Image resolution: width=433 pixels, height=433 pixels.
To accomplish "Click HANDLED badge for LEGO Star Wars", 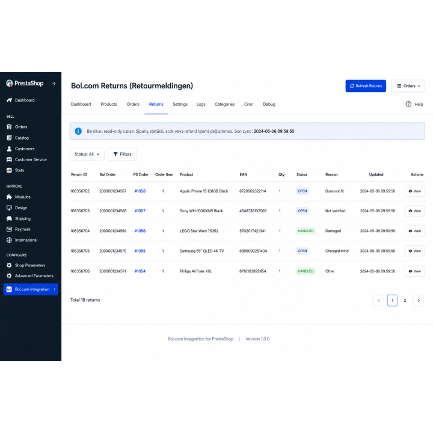I will click(x=306, y=231).
